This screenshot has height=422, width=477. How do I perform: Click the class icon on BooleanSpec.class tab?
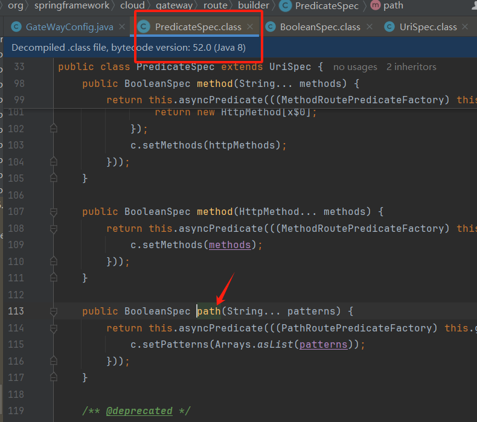[271, 27]
